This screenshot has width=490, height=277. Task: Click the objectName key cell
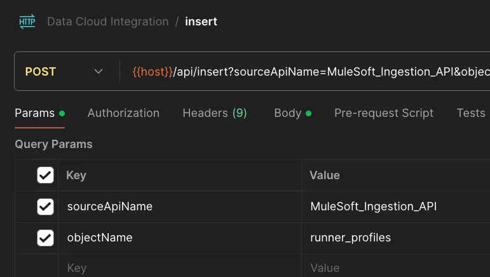click(180, 238)
